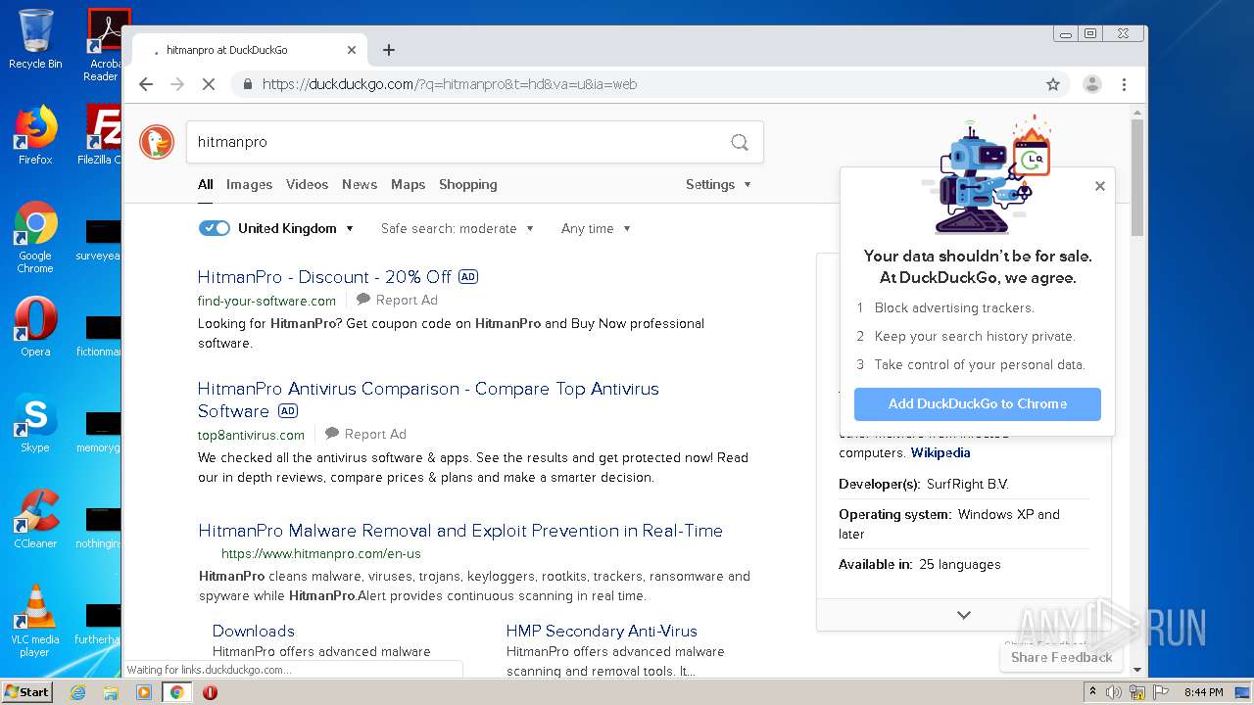The width and height of the screenshot is (1254, 705).
Task: Dismiss the DuckDuckGo promo popup
Action: 1100,186
